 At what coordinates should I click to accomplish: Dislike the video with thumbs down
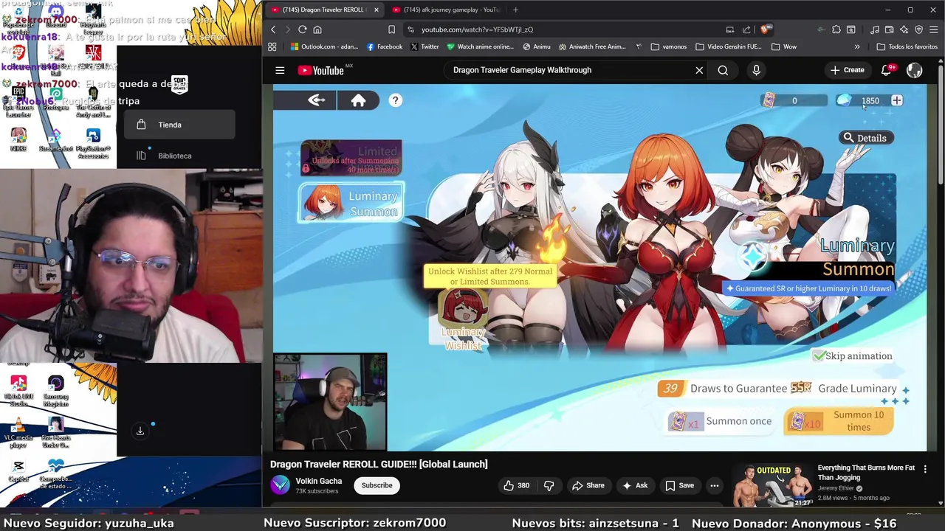[549, 485]
